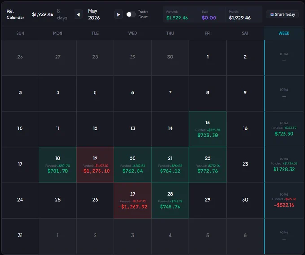This screenshot has width=305, height=255.
Task: Select the day cell for May 31
Action: point(20,236)
